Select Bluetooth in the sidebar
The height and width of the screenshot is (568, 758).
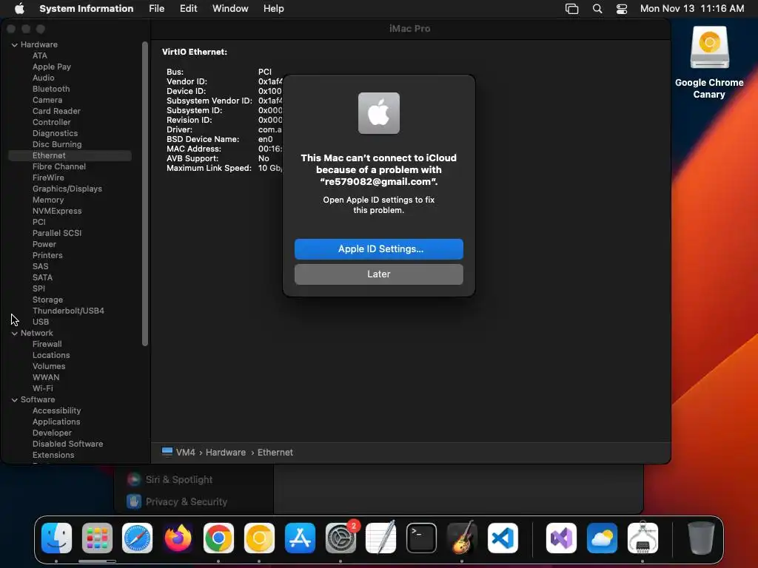(51, 89)
